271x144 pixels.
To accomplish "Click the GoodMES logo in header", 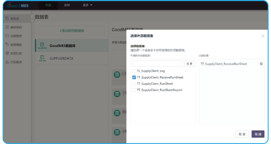I will [x=18, y=5].
